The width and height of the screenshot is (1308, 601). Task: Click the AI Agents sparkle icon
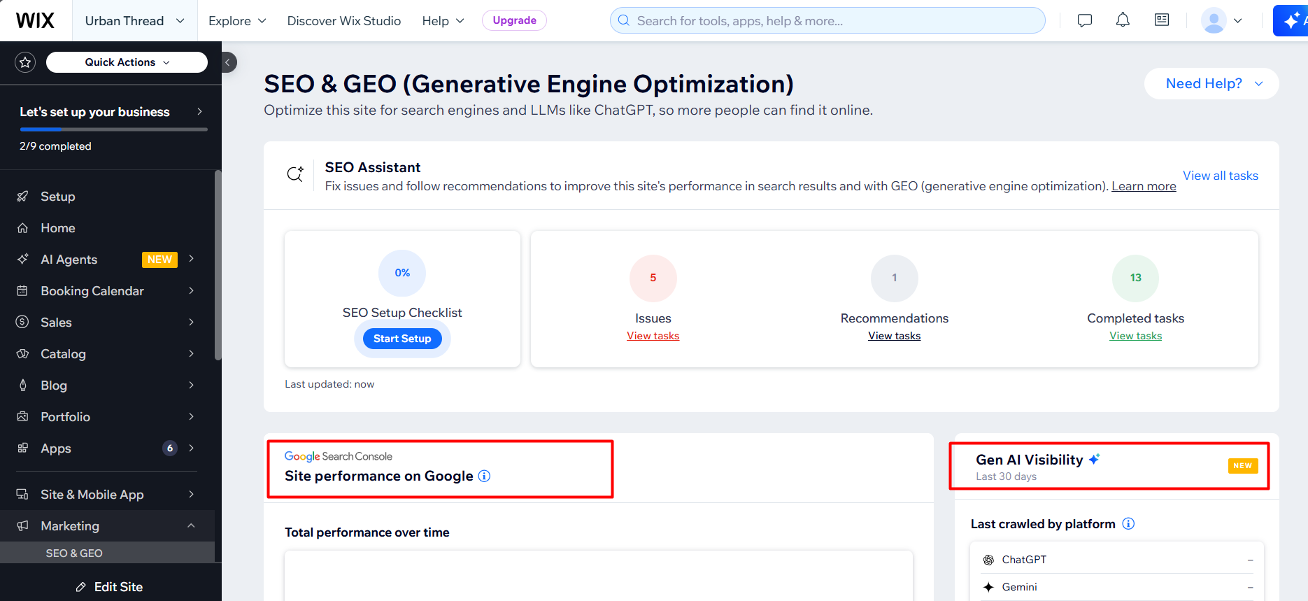[22, 260]
